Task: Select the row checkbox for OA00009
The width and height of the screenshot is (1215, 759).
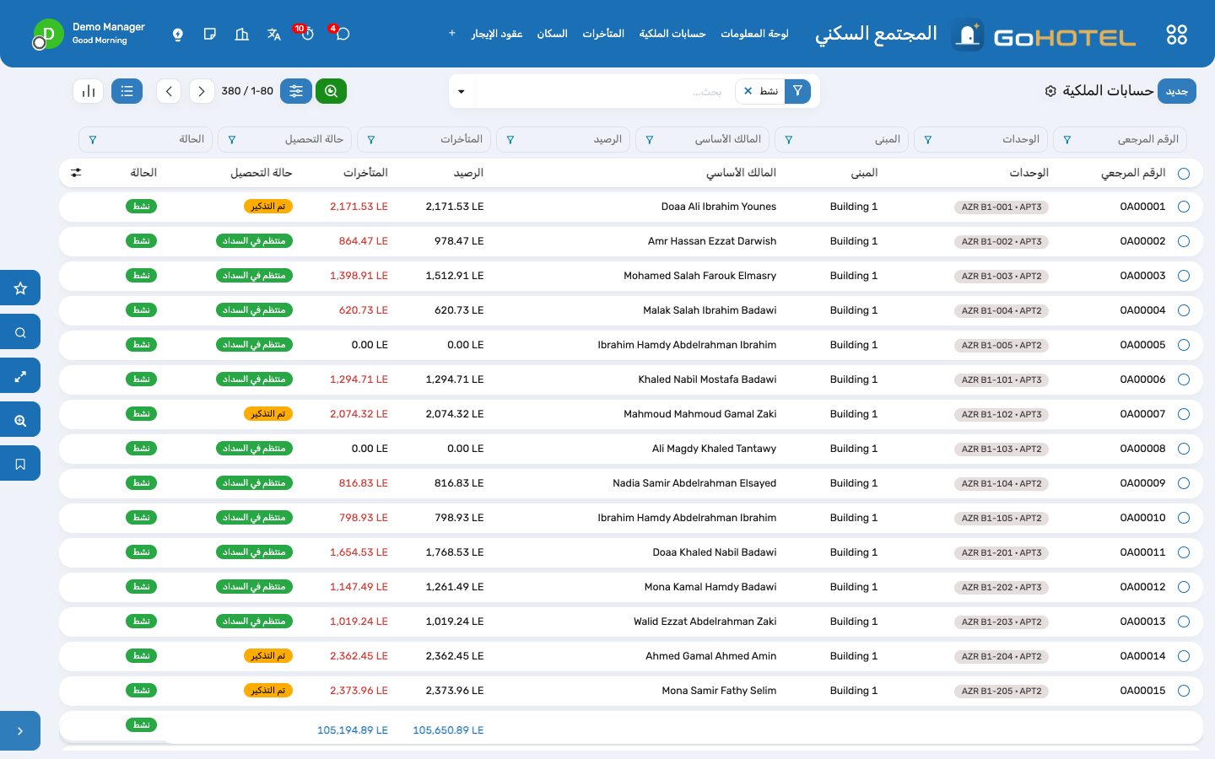Action: click(x=1184, y=483)
